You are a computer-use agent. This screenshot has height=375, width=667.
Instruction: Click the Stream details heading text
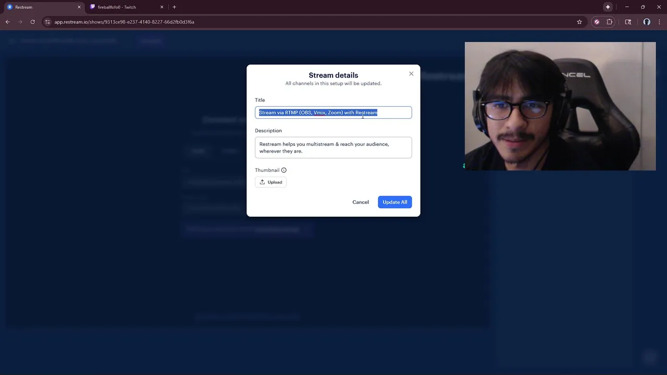[333, 75]
